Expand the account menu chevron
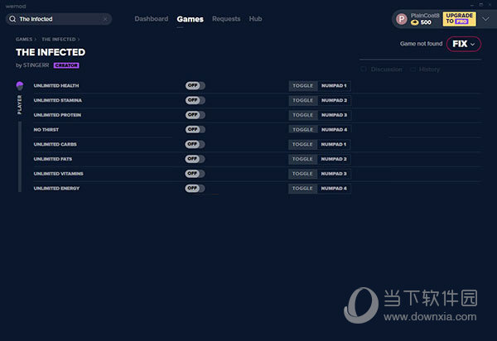Image resolution: width=497 pixels, height=341 pixels. tap(485, 19)
